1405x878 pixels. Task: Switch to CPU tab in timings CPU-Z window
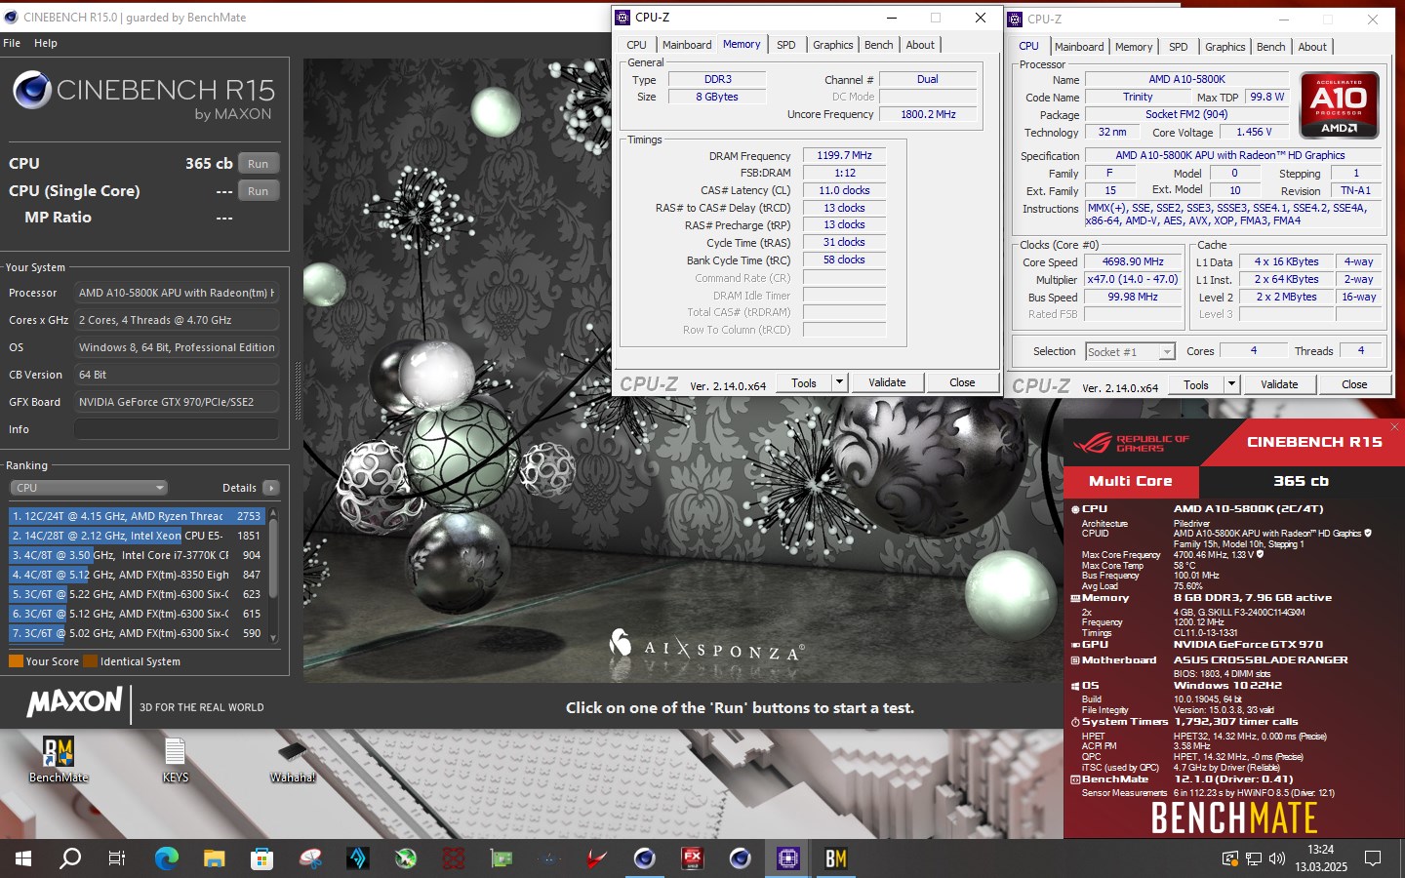click(636, 45)
